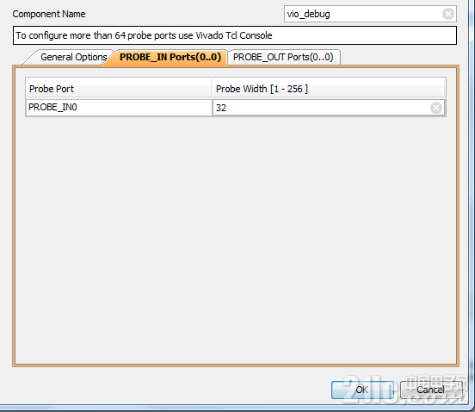The image size is (475, 412).
Task: Click the OK button to confirm
Action: click(x=362, y=390)
